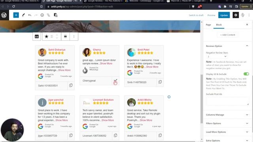The width and height of the screenshot is (253, 142).
Task: Switch to the Page sidebar tab
Action: (x=208, y=24)
